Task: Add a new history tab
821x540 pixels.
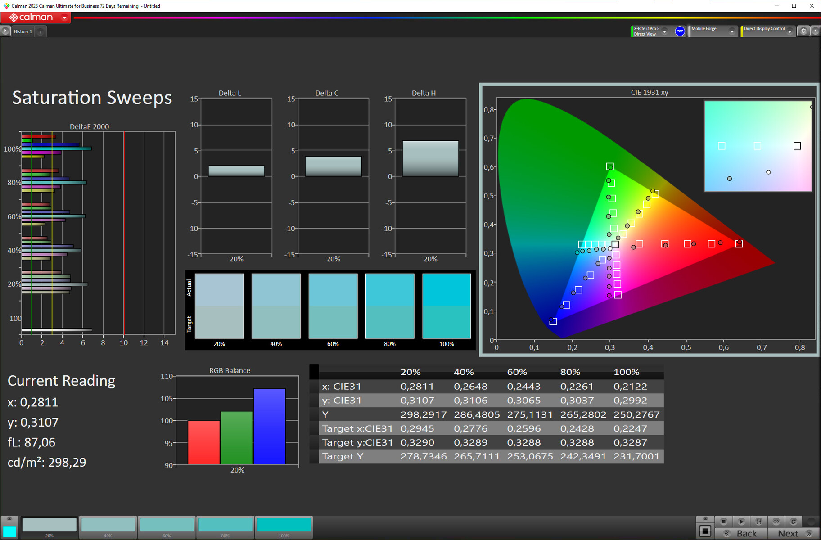Action: pyautogui.click(x=40, y=31)
